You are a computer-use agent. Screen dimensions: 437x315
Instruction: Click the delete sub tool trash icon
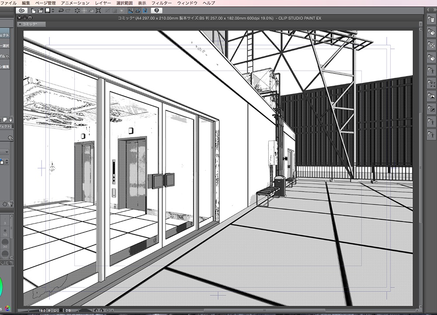pos(10,120)
